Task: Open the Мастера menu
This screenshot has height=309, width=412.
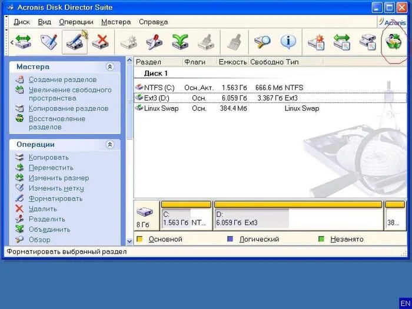Action: (x=116, y=22)
